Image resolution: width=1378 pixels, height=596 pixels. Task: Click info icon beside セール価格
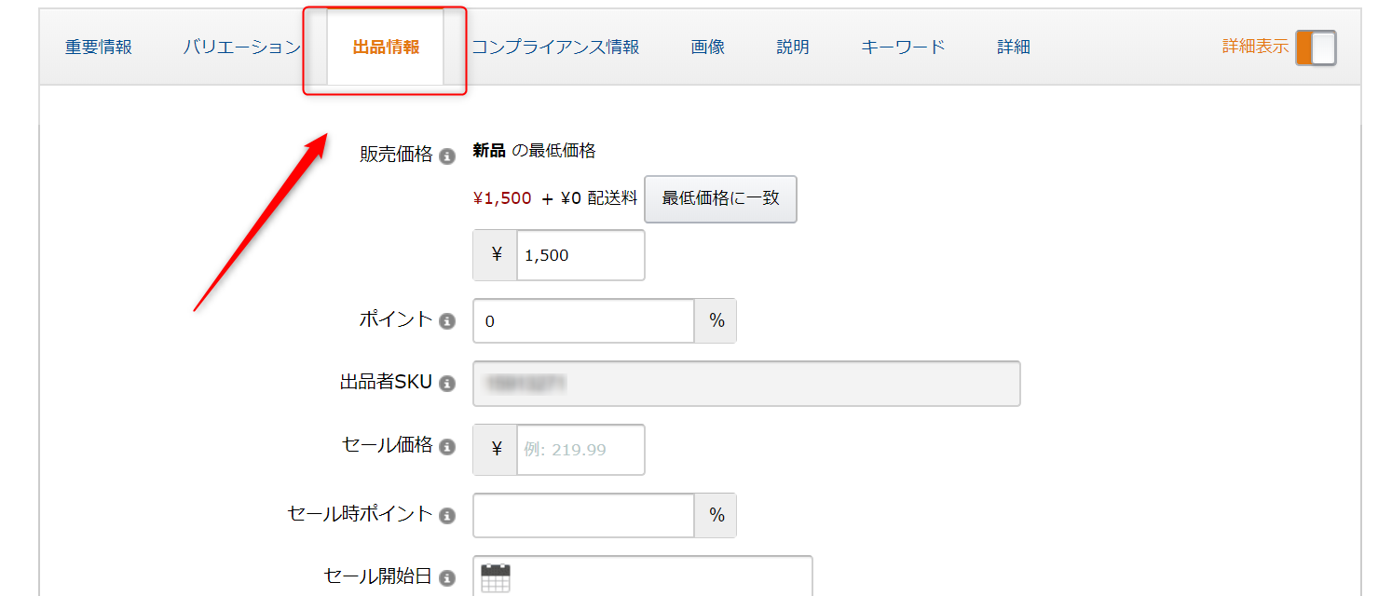(447, 447)
